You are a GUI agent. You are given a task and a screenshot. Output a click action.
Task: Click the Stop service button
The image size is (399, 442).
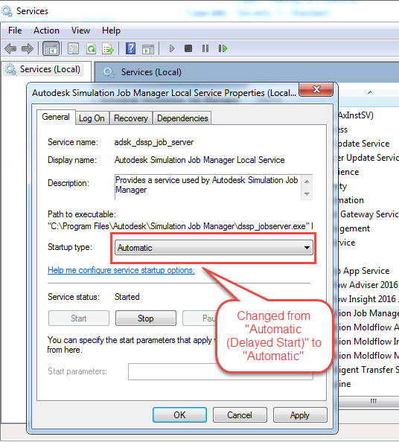tap(146, 318)
